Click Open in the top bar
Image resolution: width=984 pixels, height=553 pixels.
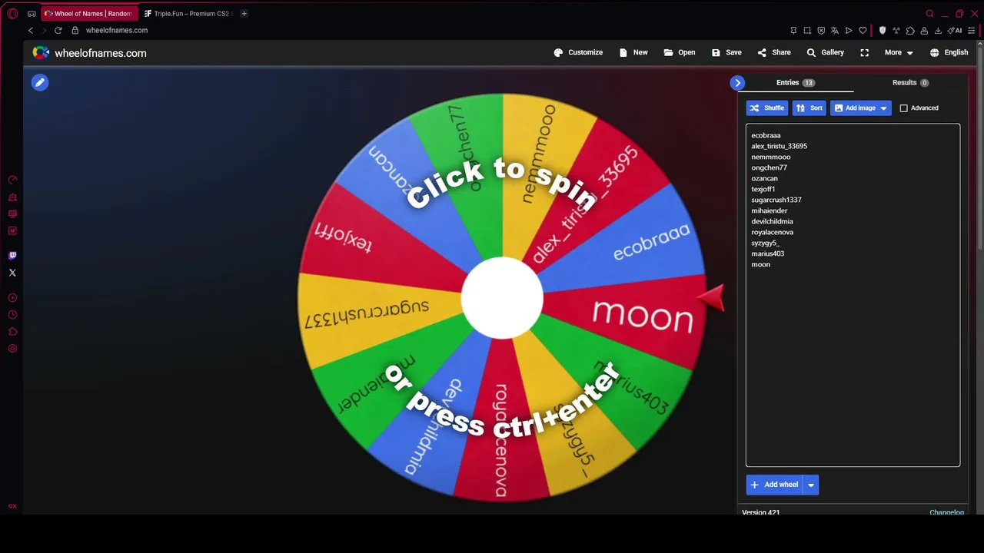click(680, 52)
